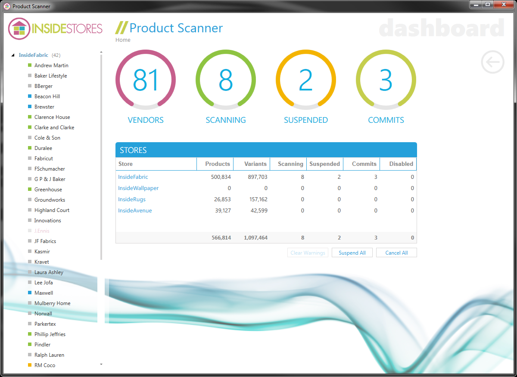Image resolution: width=517 pixels, height=377 pixels.
Task: Click the blue status square beside Maxwell
Action: tap(30, 293)
